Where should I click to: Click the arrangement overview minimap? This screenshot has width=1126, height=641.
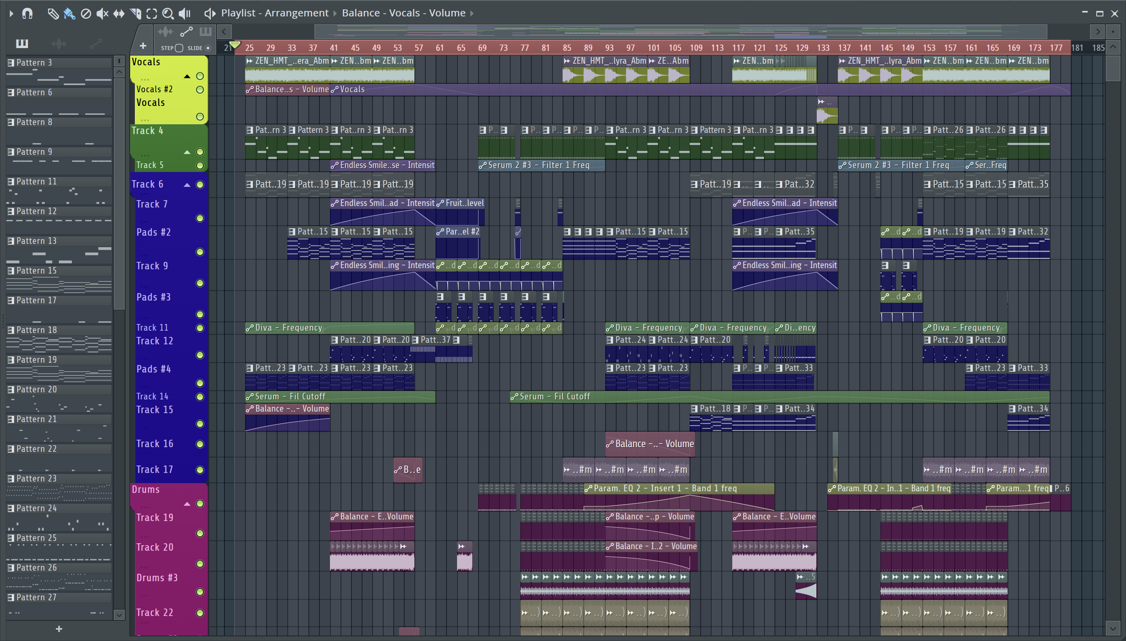click(680, 32)
